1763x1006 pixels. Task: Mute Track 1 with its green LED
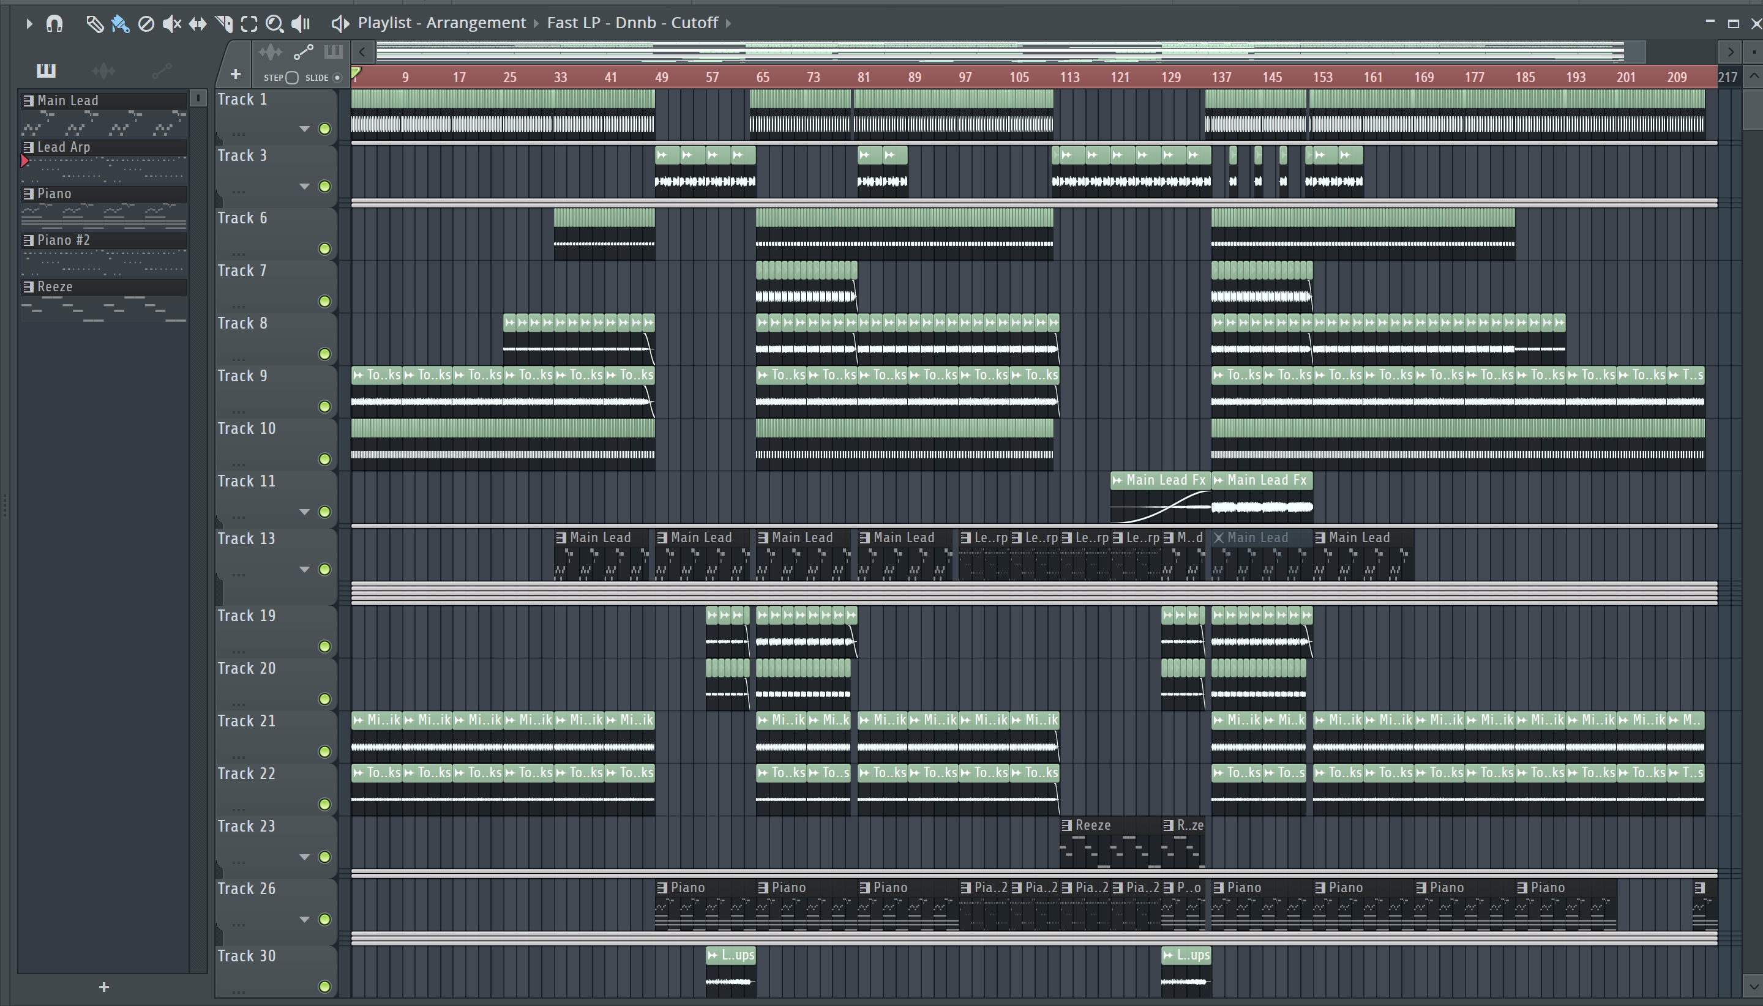click(324, 129)
